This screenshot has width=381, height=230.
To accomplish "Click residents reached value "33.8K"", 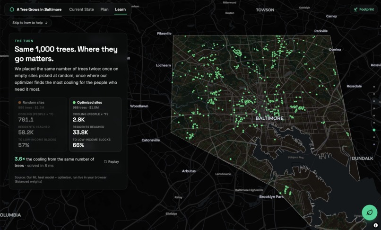I will click(80, 133).
